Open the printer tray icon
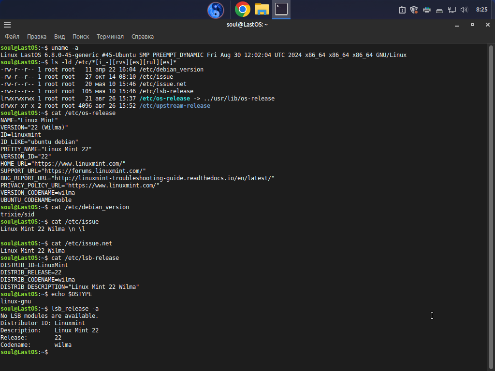495x371 pixels. coord(426,10)
